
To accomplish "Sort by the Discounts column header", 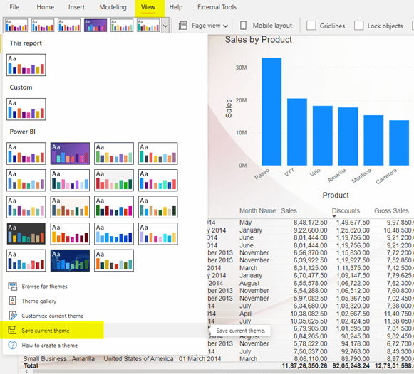I will pyautogui.click(x=346, y=210).
